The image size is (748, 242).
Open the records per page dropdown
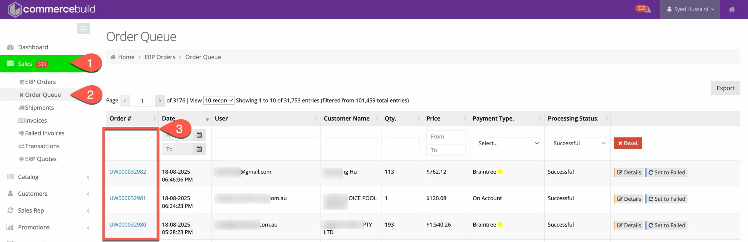[x=219, y=100]
